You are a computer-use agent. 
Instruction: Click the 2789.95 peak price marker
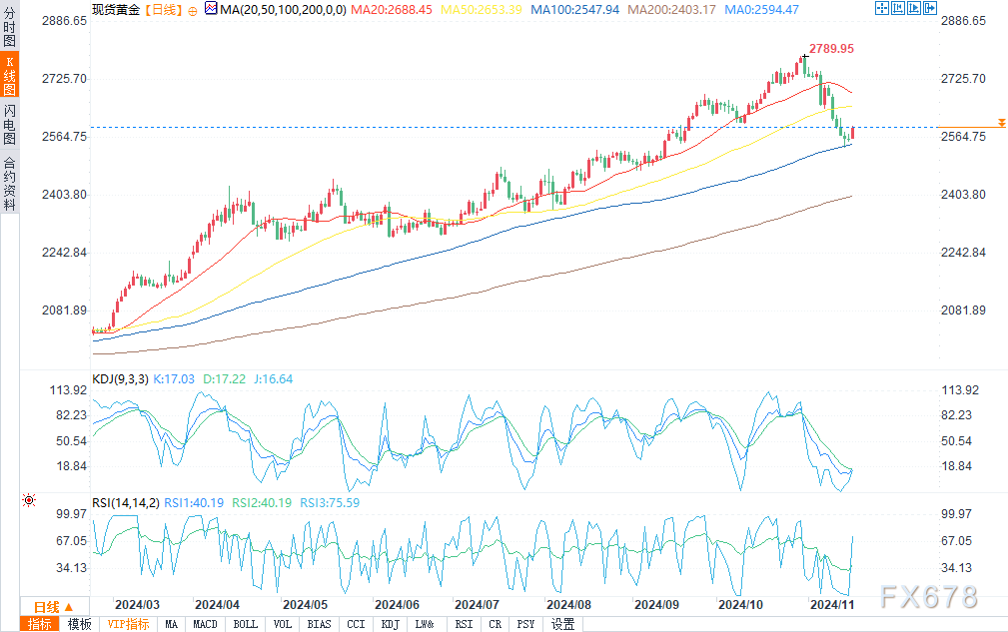tap(831, 48)
